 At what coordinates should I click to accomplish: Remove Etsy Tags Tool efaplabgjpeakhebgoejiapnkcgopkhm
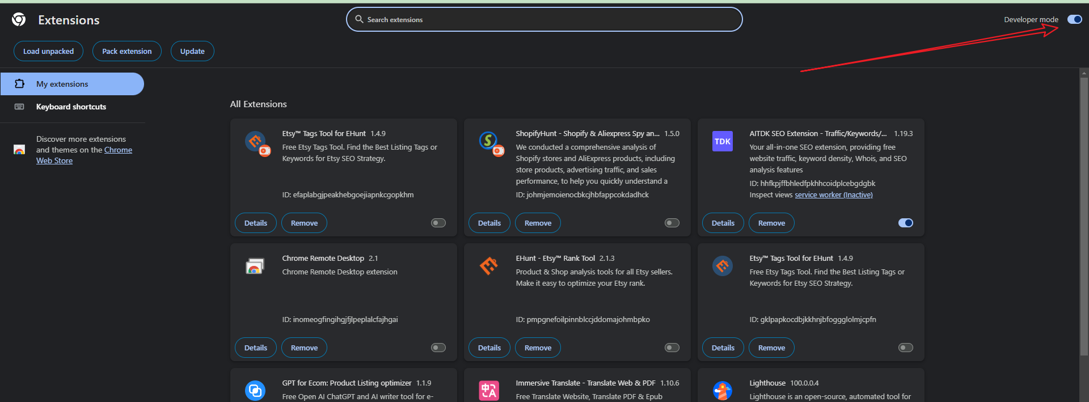tap(304, 223)
